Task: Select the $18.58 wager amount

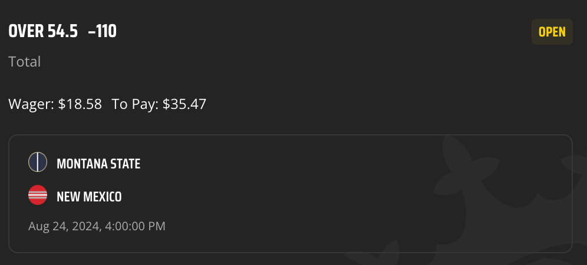Action: click(x=80, y=104)
